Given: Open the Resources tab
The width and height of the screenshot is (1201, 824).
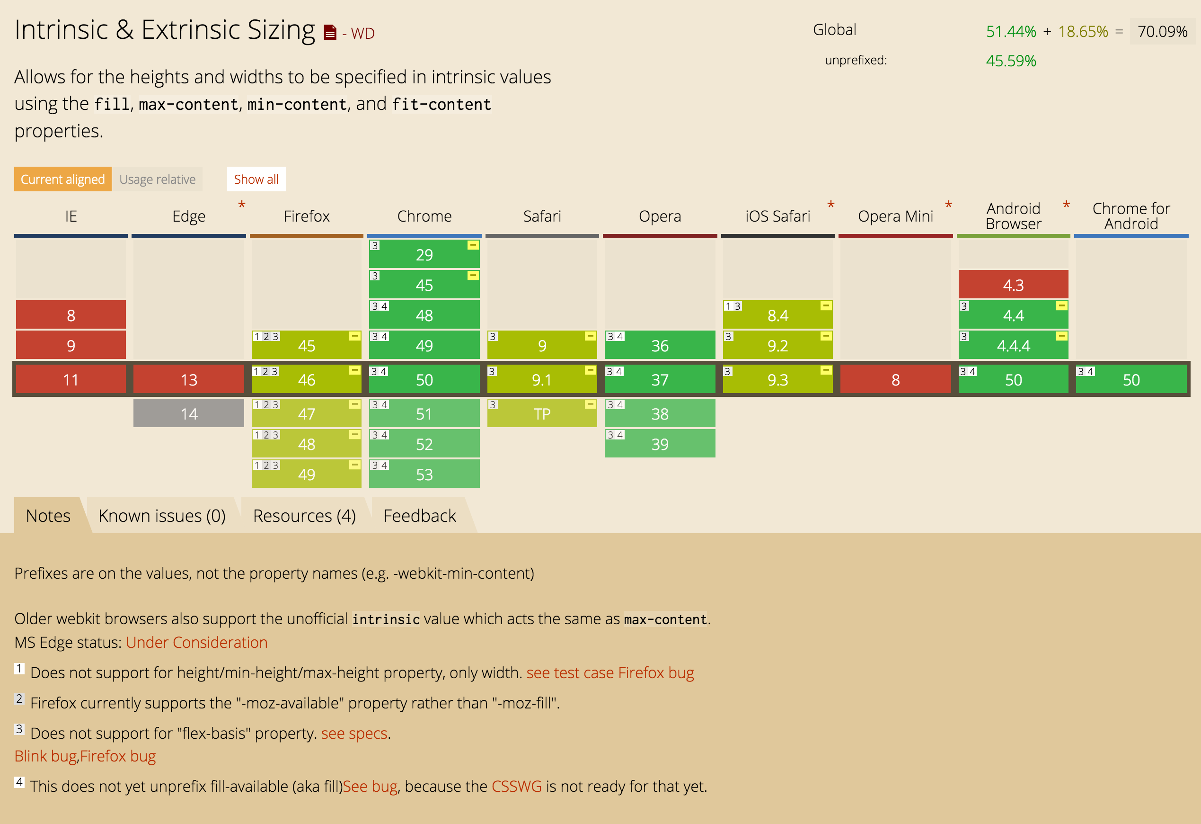Looking at the screenshot, I should (x=304, y=515).
